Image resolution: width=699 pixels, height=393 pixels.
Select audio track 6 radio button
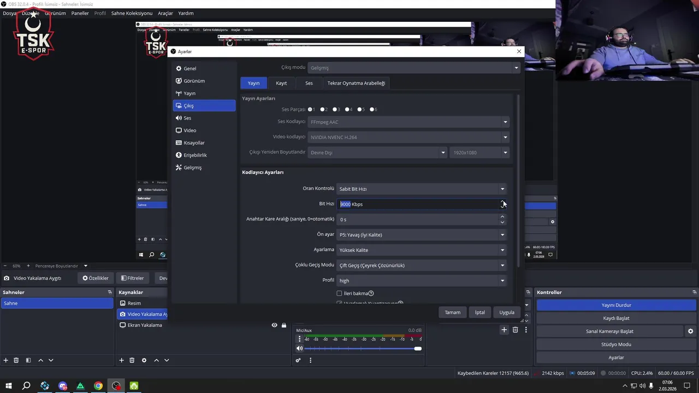pos(372,110)
